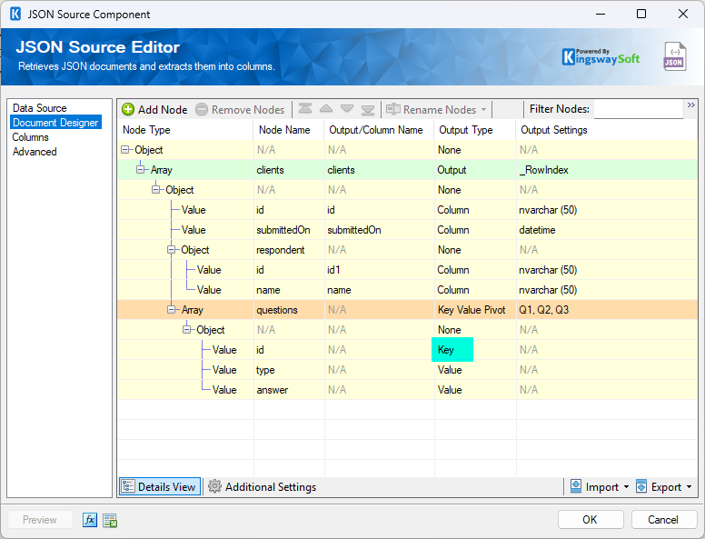Maximize the JSON Source Component window
Image resolution: width=705 pixels, height=539 pixels.
coord(641,14)
